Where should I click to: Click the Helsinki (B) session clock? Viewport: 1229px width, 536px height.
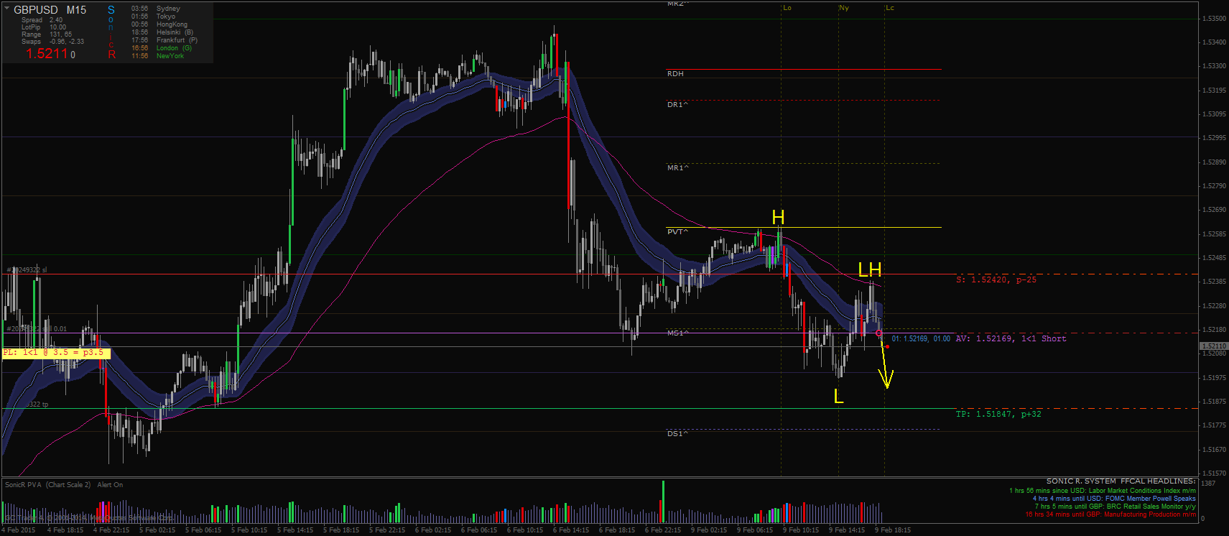click(x=162, y=32)
